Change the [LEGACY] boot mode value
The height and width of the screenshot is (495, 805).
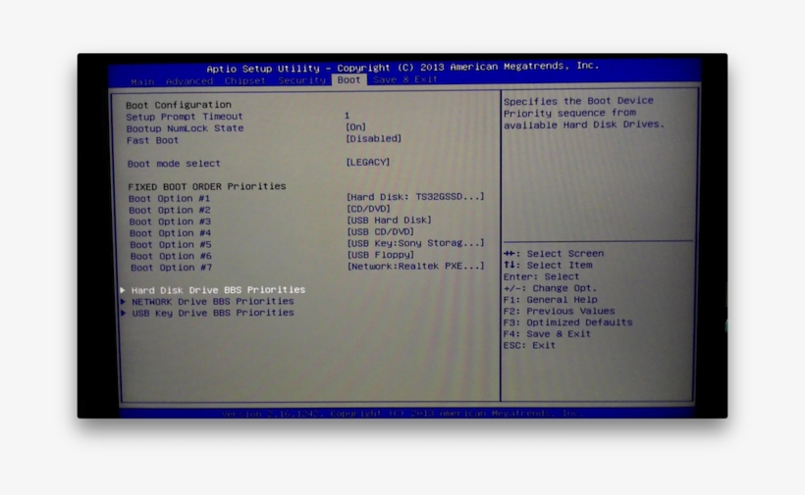(x=367, y=162)
